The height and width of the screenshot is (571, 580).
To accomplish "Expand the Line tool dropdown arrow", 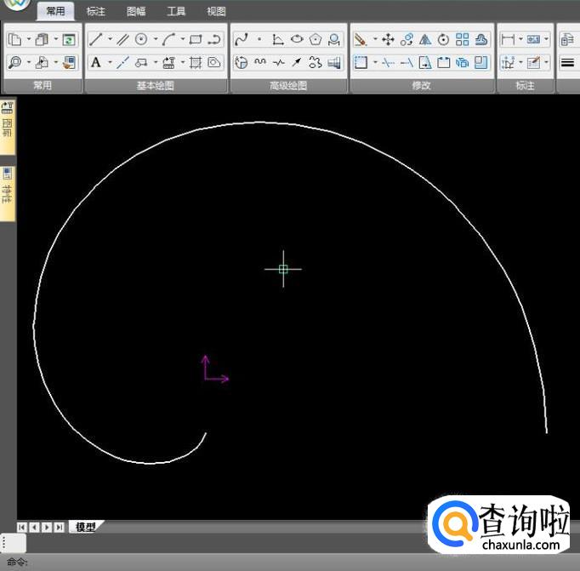I will pyautogui.click(x=110, y=39).
